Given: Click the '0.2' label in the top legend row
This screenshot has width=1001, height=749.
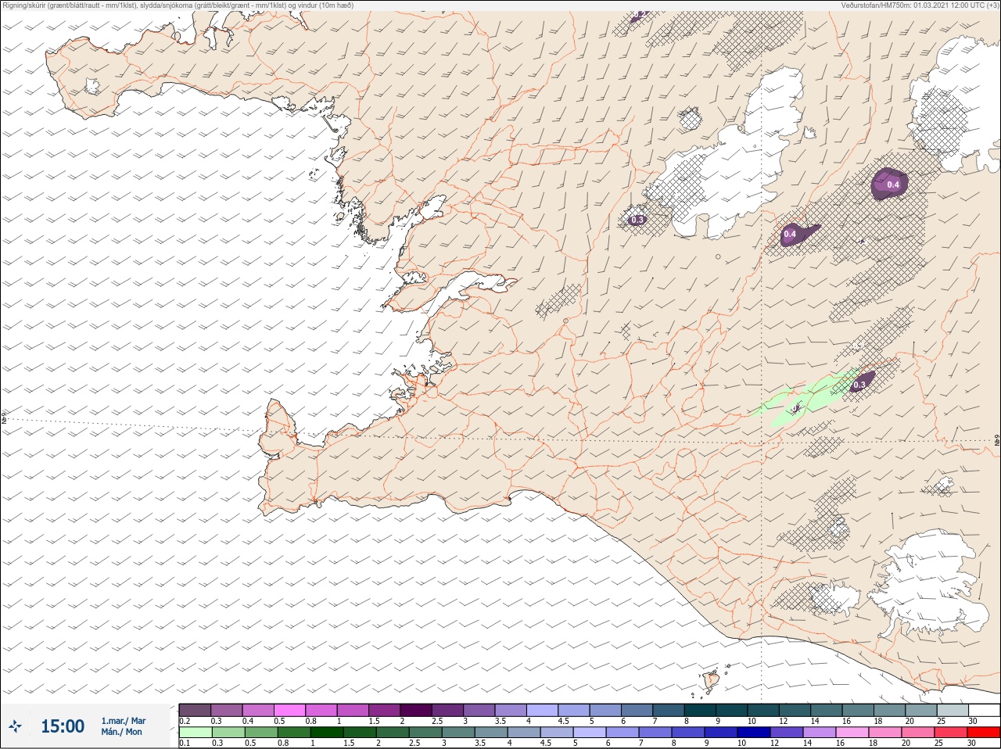Looking at the screenshot, I should click(x=185, y=721).
